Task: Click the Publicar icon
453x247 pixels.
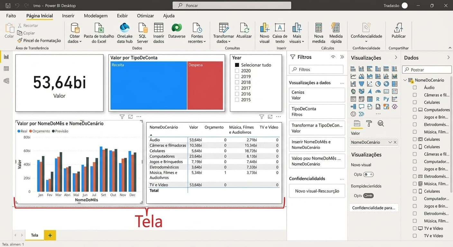Action: 398,28
